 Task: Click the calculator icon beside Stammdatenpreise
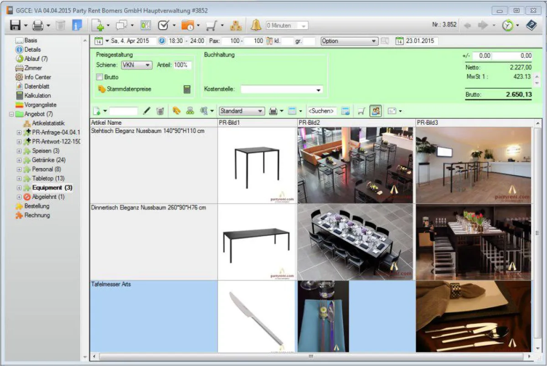pyautogui.click(x=187, y=89)
